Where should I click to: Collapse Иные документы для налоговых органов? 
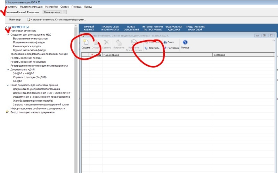click(8, 85)
